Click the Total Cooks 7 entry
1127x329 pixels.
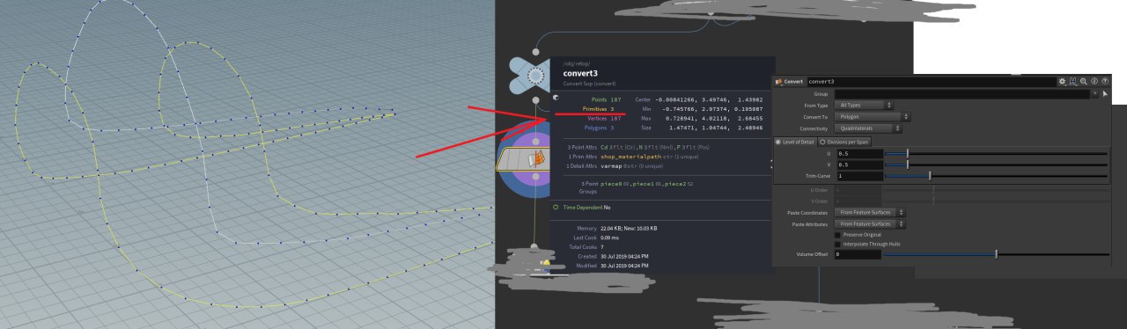586,246
